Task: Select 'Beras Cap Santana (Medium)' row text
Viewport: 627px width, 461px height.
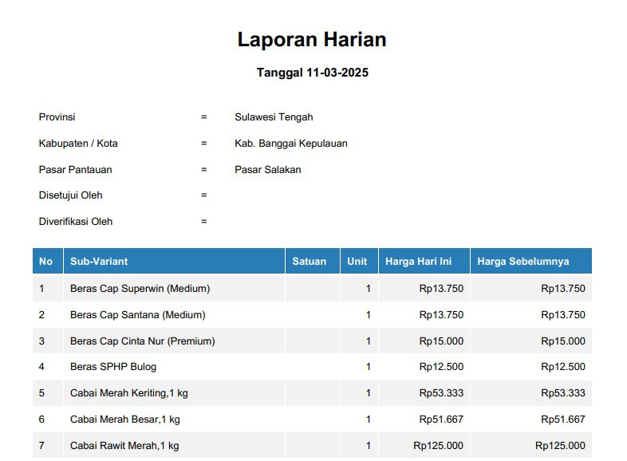Action: (137, 315)
